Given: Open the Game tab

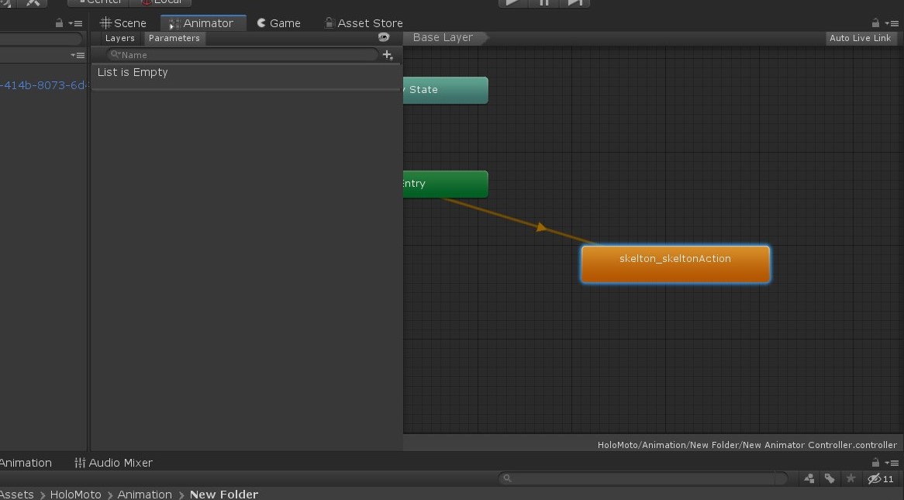Looking at the screenshot, I should [279, 23].
